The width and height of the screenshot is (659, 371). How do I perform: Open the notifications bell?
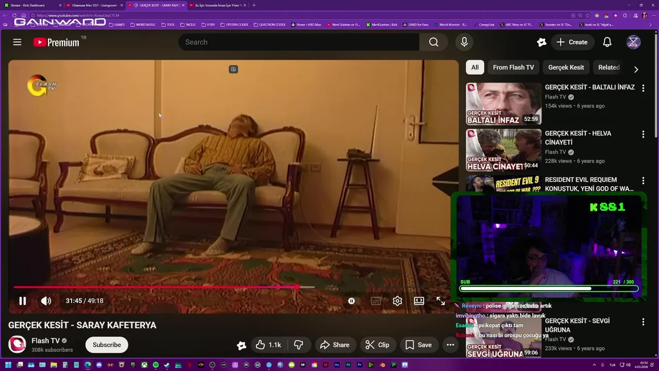(x=608, y=42)
